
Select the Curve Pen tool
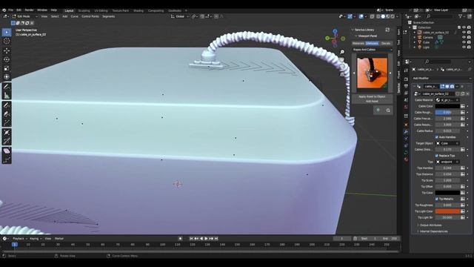[7, 113]
